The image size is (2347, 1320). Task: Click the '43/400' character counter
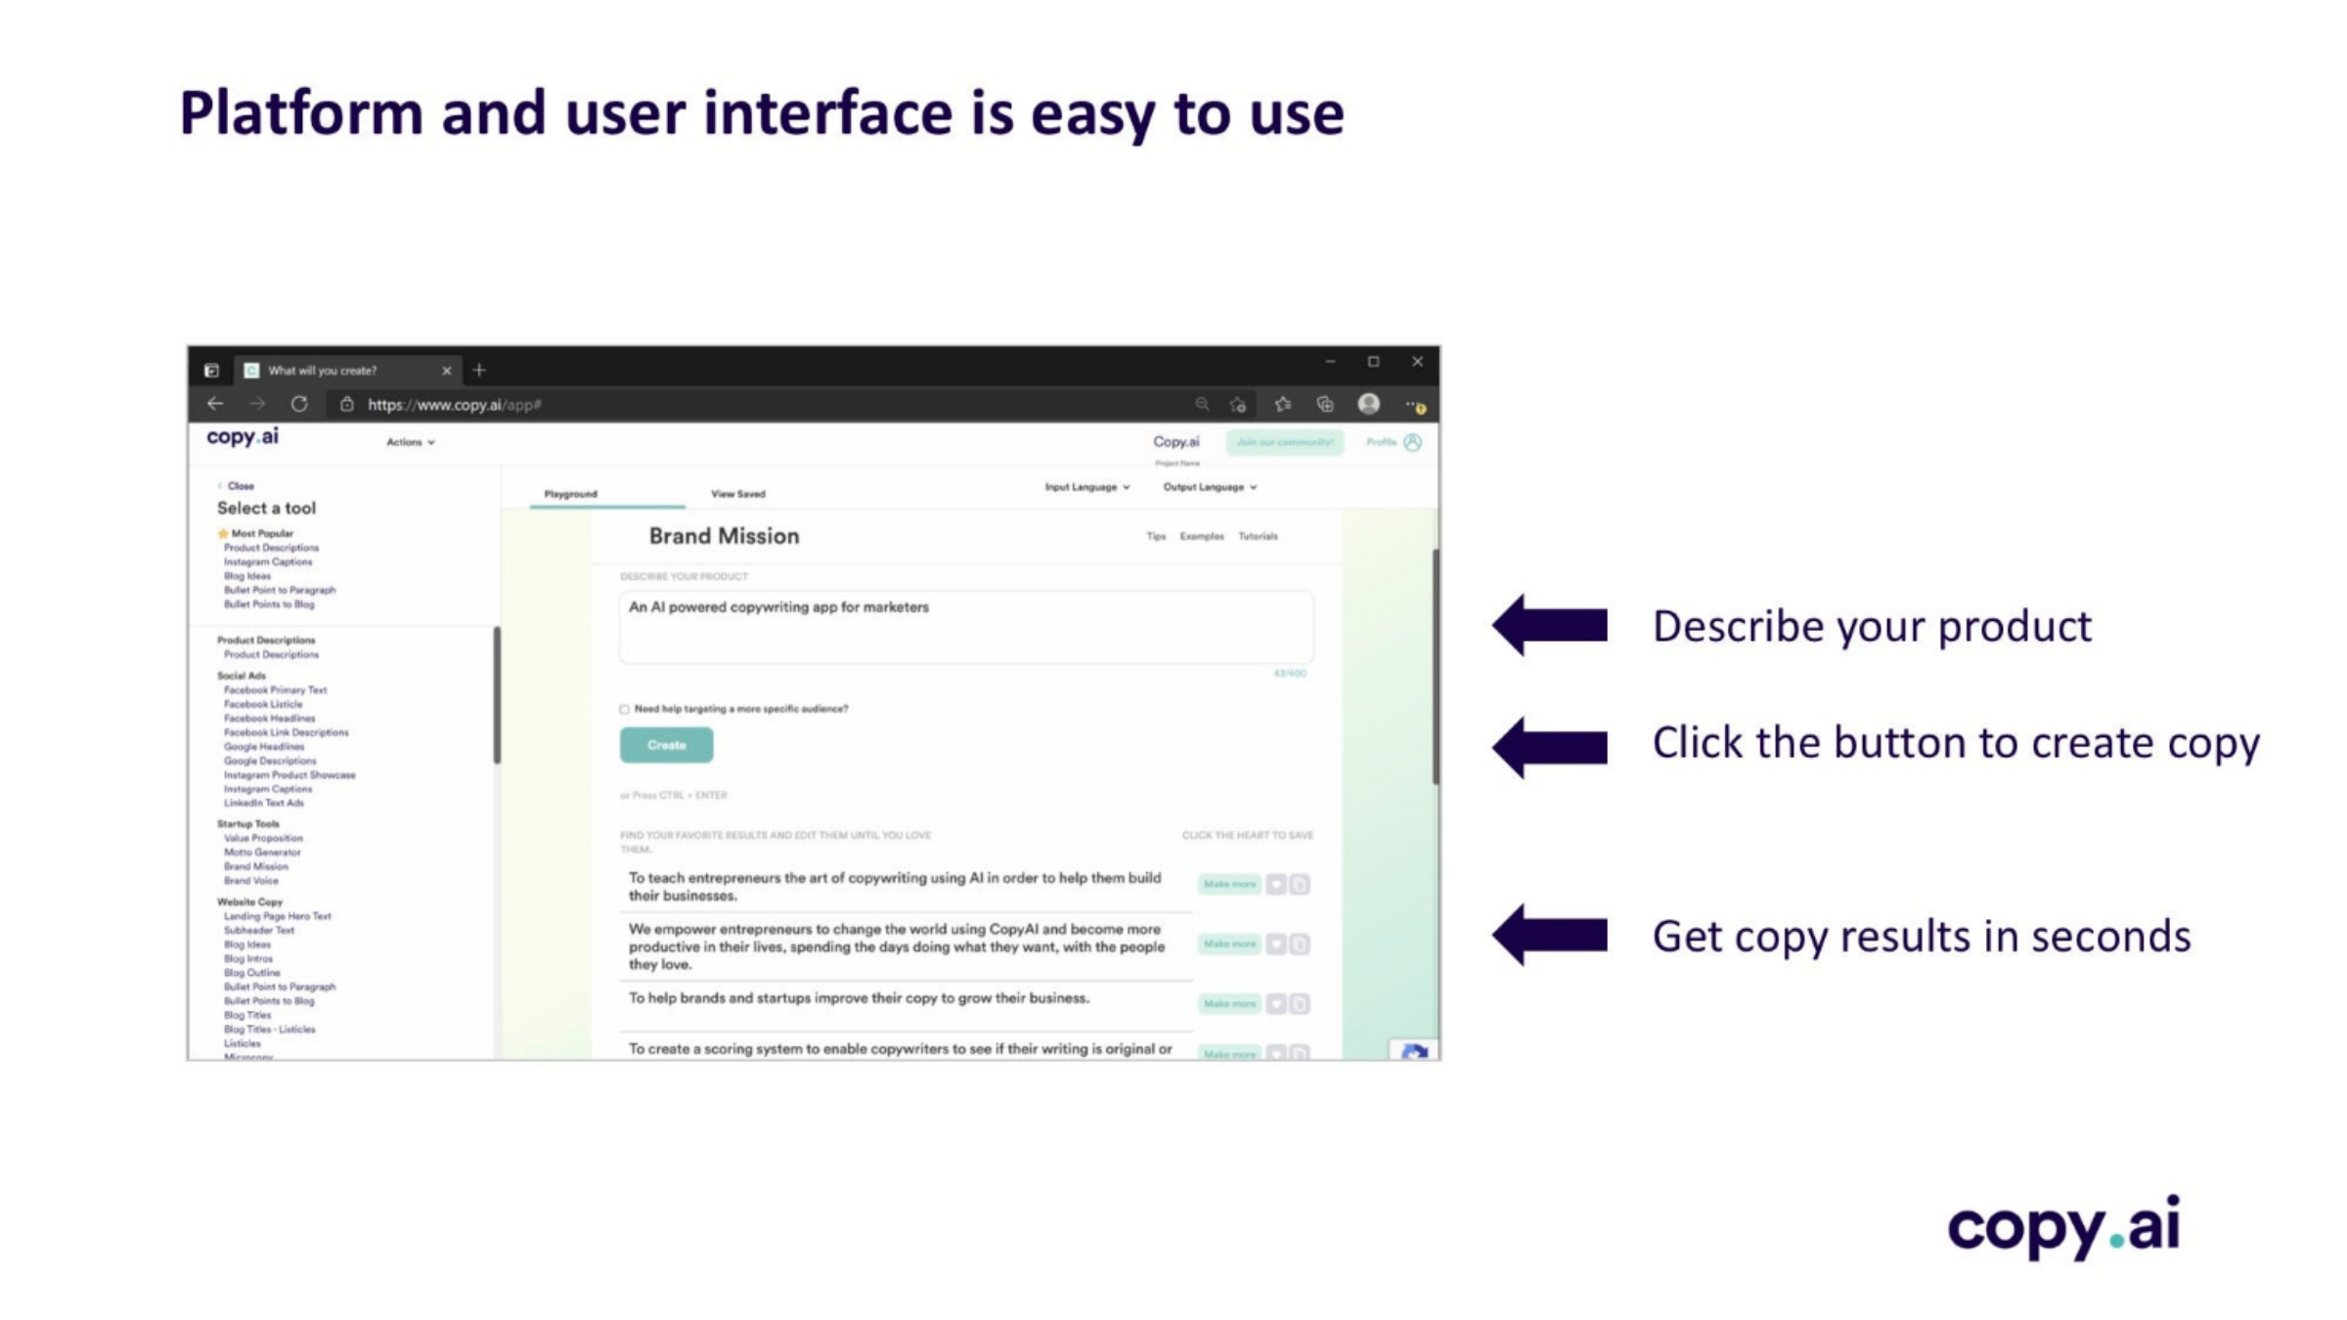[1290, 674]
